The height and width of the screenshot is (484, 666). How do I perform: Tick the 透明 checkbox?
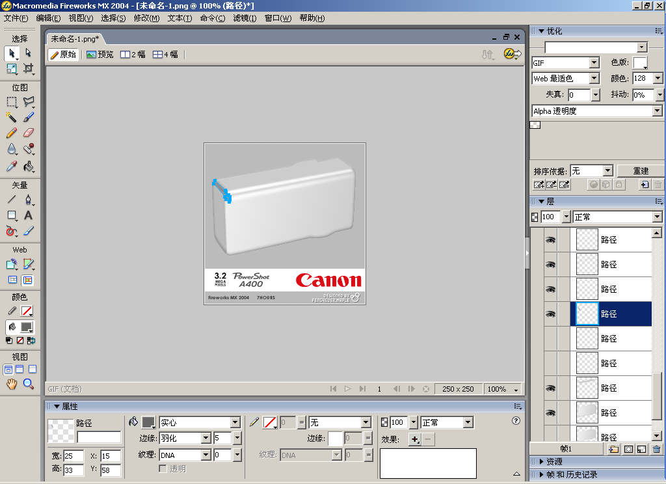pyautogui.click(x=163, y=468)
